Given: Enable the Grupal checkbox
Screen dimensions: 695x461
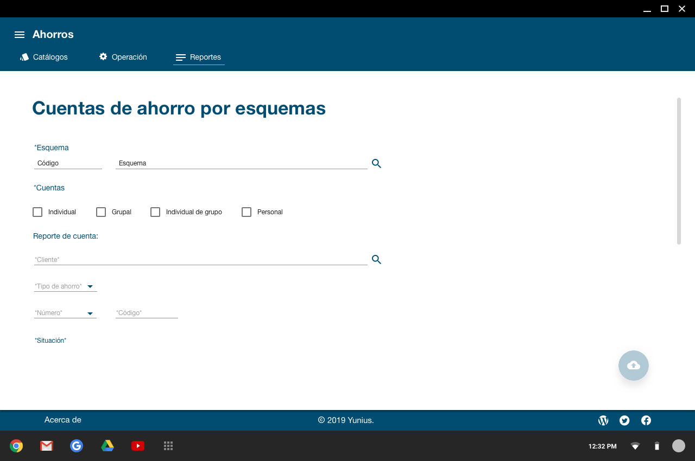Looking at the screenshot, I should 101,212.
